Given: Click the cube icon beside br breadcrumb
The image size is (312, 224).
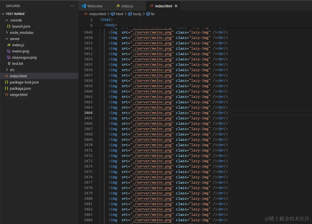Looking at the screenshot, I should point(148,14).
